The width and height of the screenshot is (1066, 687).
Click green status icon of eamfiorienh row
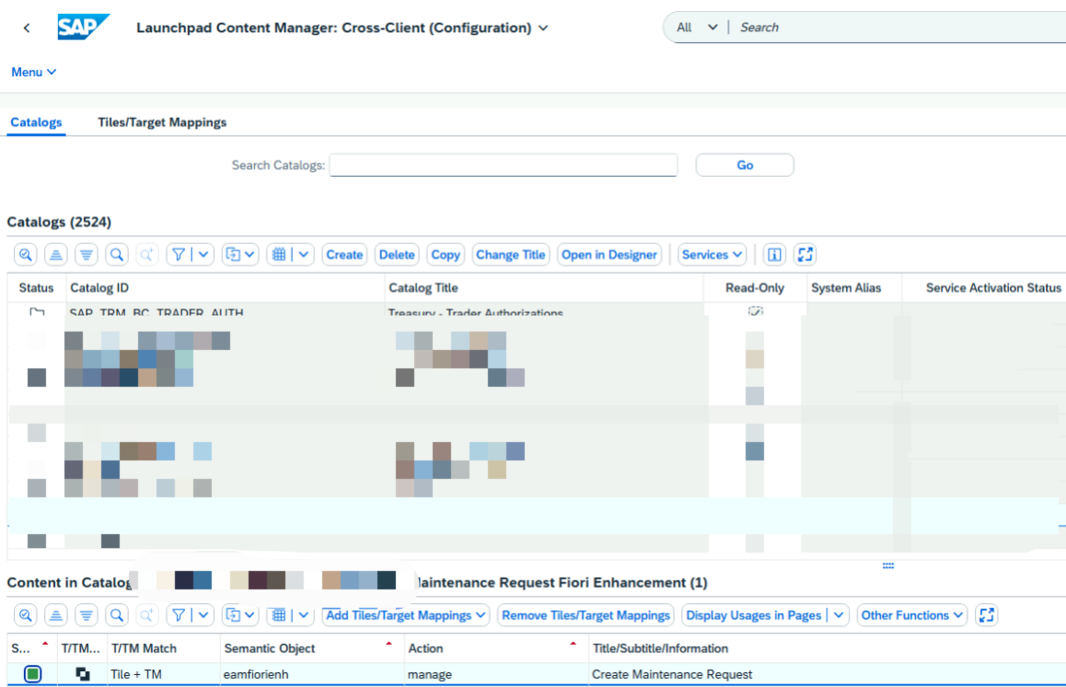32,674
